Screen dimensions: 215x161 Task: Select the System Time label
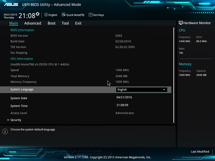19,106
